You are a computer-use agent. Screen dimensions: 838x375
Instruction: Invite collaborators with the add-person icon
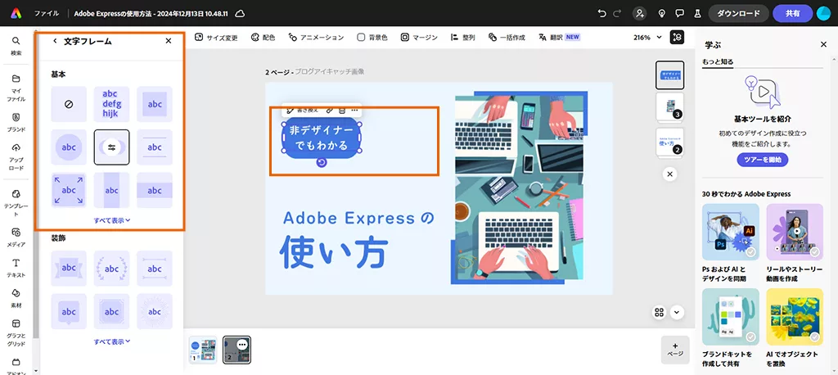pos(639,13)
